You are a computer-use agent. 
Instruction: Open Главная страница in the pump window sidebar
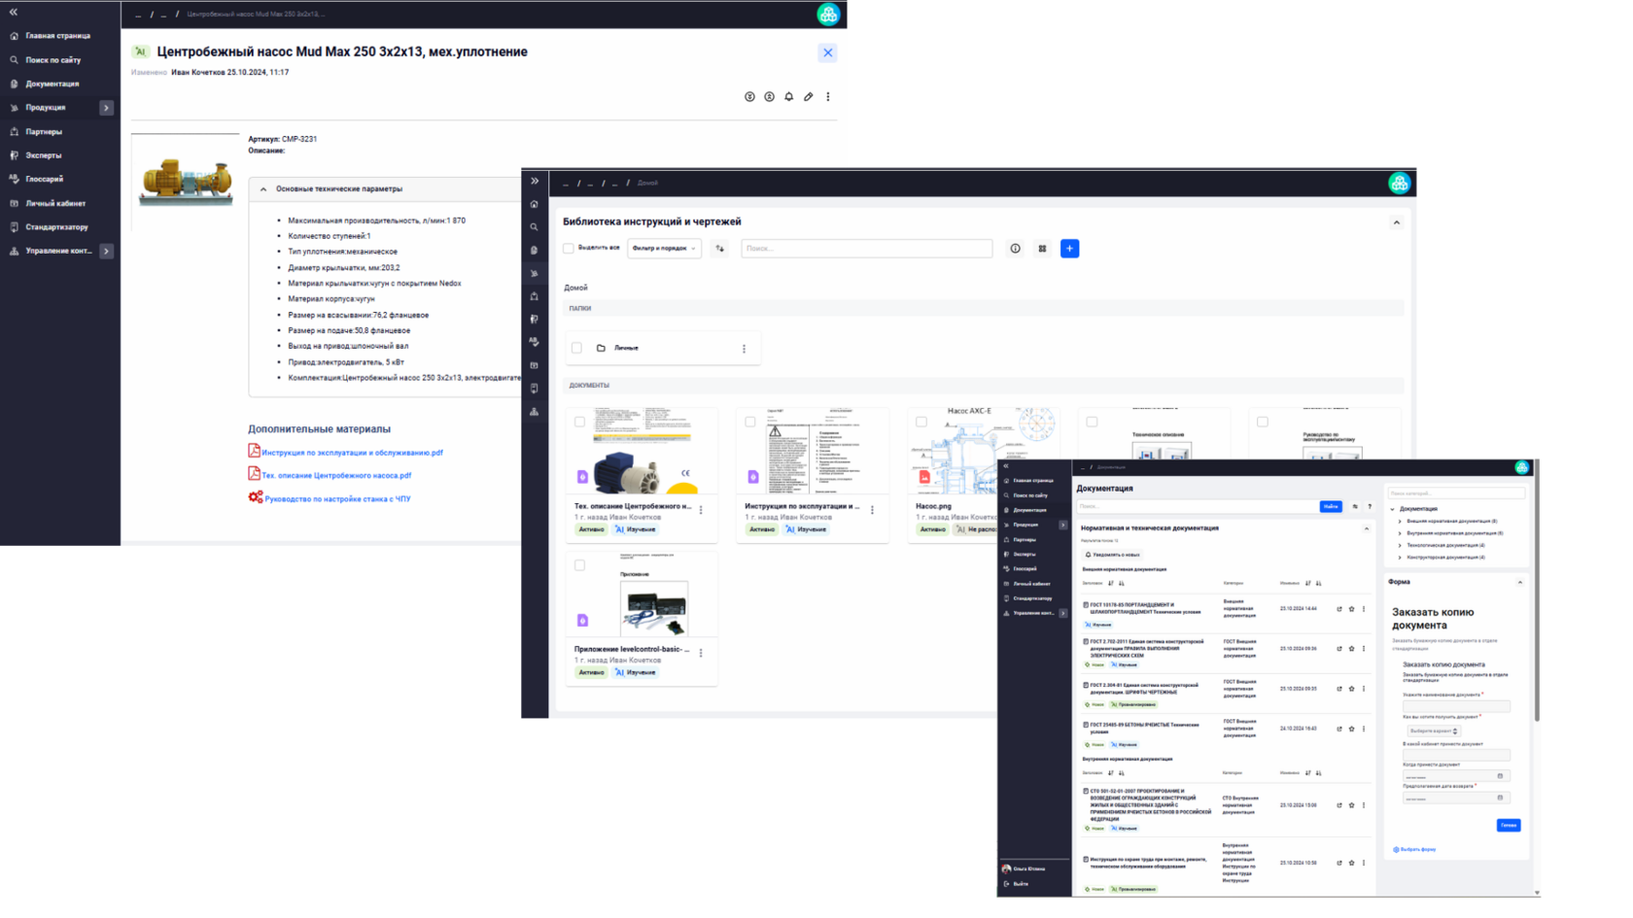tap(58, 36)
